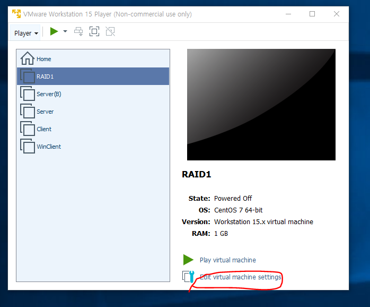Click the VM icon beside Client
Viewport: 370px width, 307px height.
pyautogui.click(x=28, y=129)
